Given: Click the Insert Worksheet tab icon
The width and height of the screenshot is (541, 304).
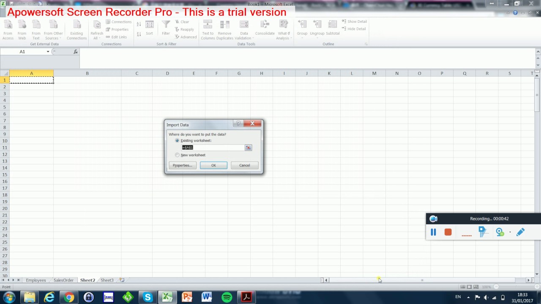Looking at the screenshot, I should (122, 280).
